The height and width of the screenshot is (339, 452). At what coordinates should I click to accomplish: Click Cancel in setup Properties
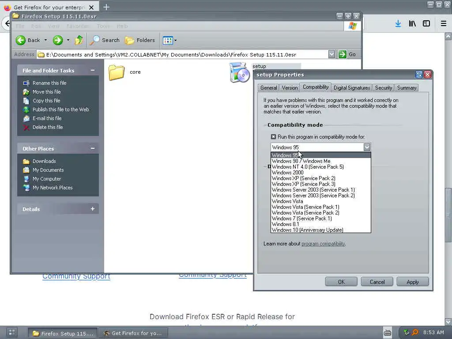click(377, 282)
